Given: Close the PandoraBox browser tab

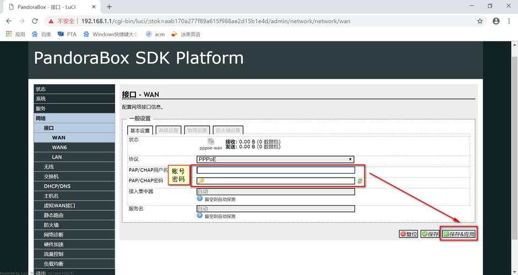Looking at the screenshot, I should pos(94,7).
